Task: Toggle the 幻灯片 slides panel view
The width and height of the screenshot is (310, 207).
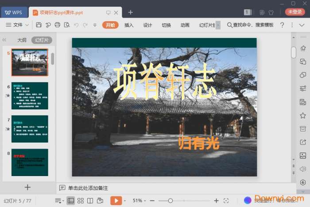Action: point(42,40)
